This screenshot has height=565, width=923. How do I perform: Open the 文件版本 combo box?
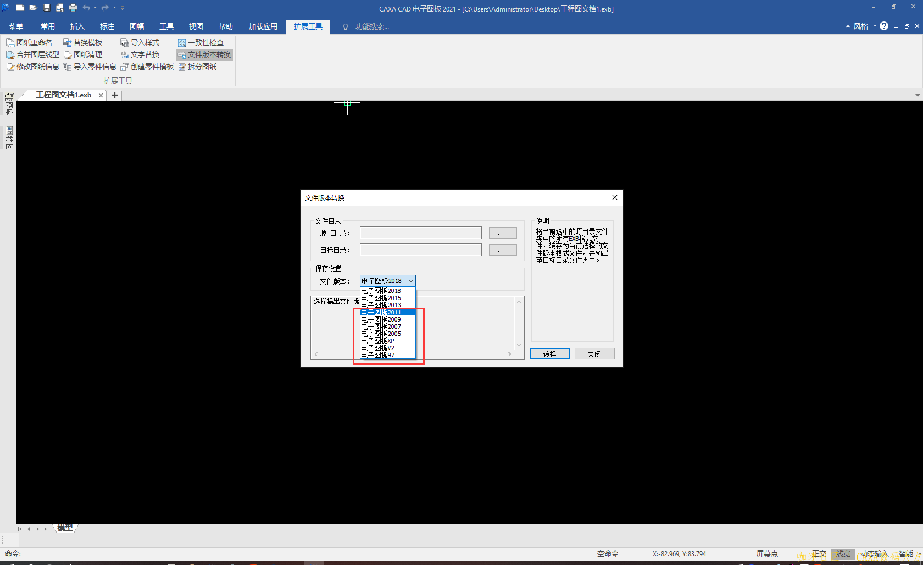tap(388, 281)
